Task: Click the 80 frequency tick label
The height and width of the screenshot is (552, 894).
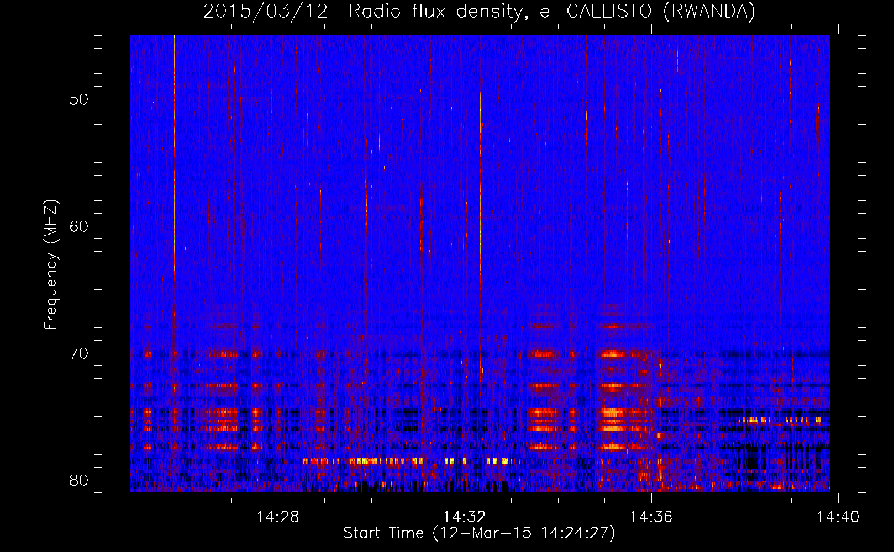Action: (x=79, y=480)
